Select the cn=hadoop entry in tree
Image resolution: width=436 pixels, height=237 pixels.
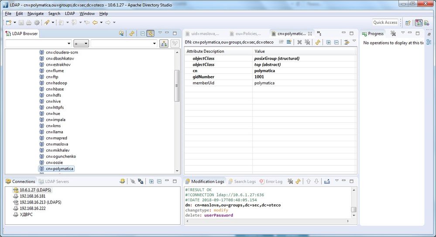point(57,83)
